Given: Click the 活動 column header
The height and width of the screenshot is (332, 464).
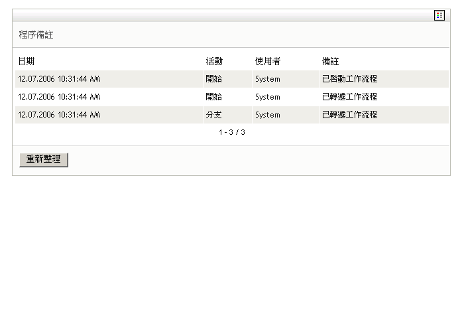Looking at the screenshot, I should 214,62.
